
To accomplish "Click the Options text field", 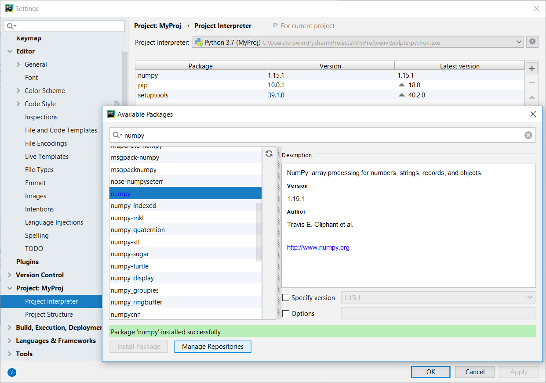I will (x=438, y=314).
